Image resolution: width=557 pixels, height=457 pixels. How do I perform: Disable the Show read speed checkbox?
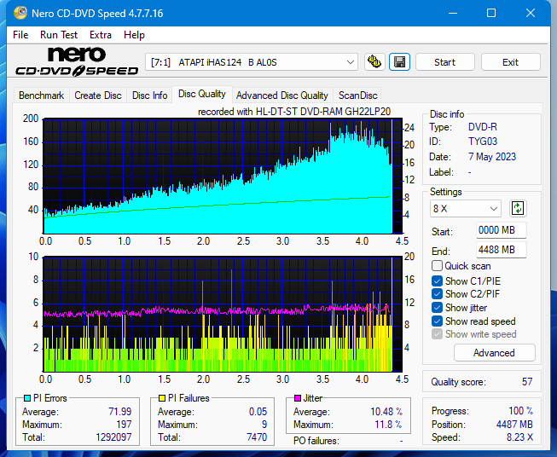click(x=438, y=321)
